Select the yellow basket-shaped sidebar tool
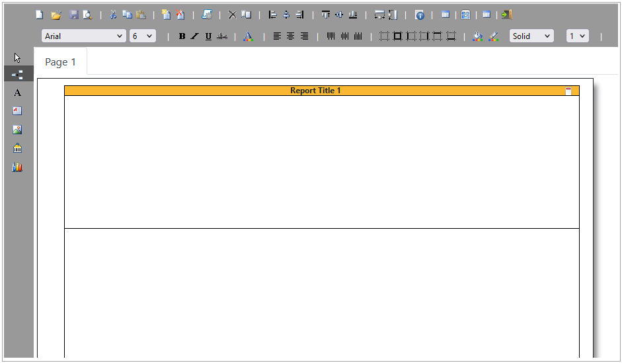Screen dimensions: 622x363 [17, 148]
